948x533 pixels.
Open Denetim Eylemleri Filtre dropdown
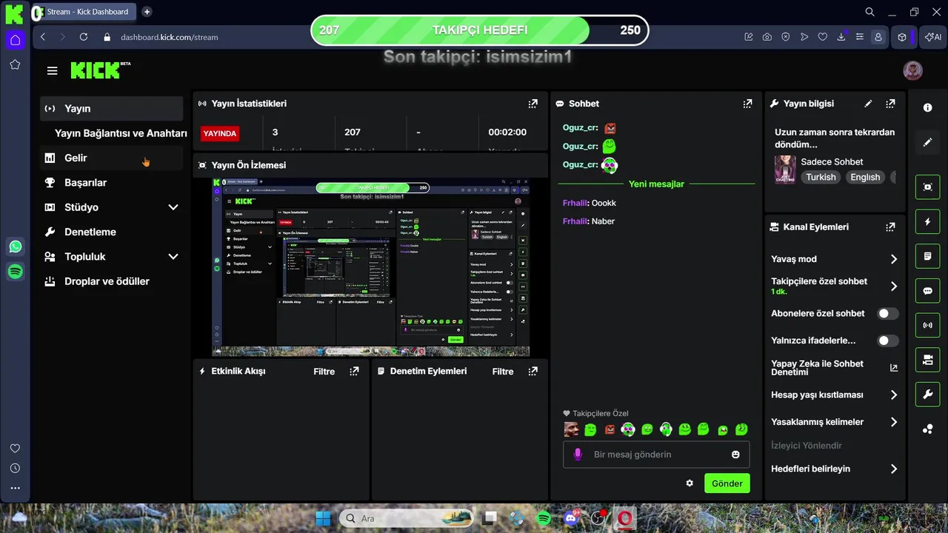click(503, 372)
